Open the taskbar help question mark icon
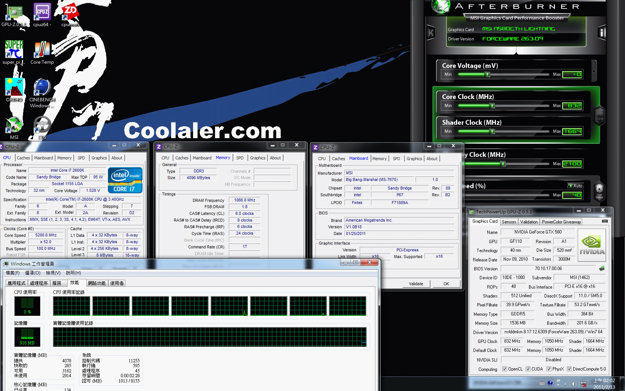Viewport: 625px width, 391px height. [x=550, y=383]
